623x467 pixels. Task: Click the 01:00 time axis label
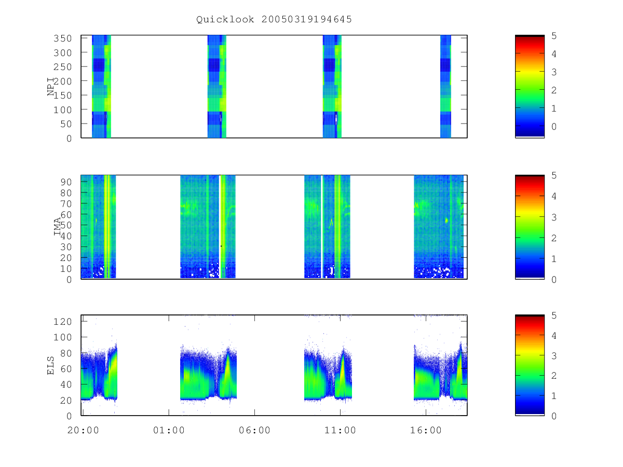169,430
